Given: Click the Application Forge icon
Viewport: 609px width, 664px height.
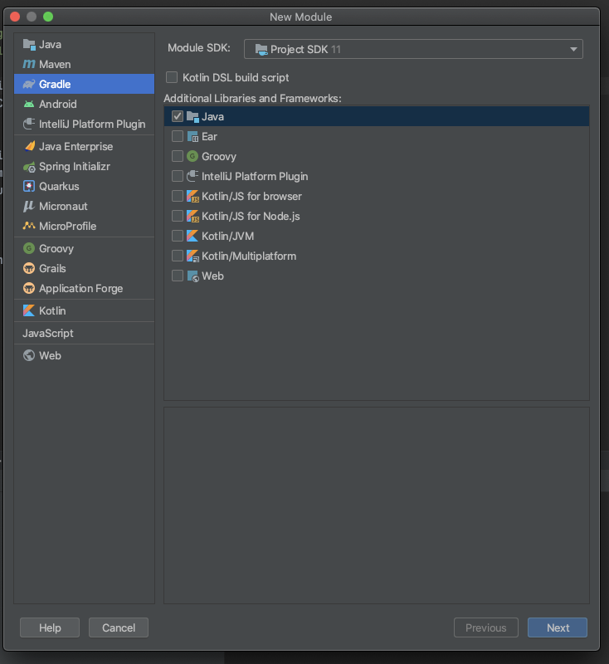Looking at the screenshot, I should [29, 289].
